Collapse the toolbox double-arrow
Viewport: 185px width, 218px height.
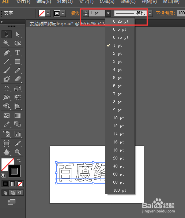click(x=2, y=22)
